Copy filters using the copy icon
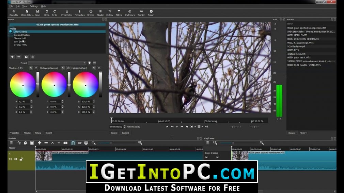The height and width of the screenshot is (193, 344). point(26,57)
